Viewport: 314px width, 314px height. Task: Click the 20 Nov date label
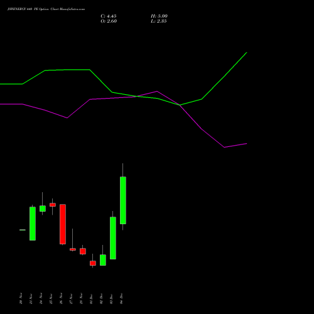[x=21, y=298]
